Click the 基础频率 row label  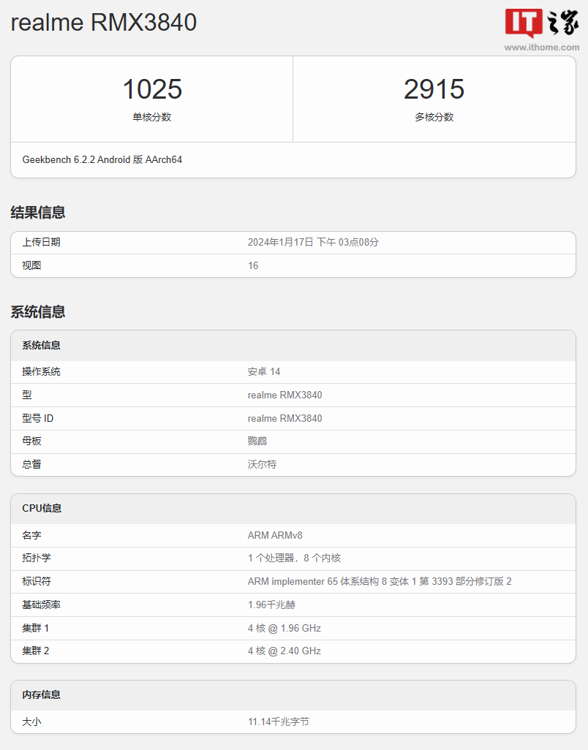click(41, 605)
